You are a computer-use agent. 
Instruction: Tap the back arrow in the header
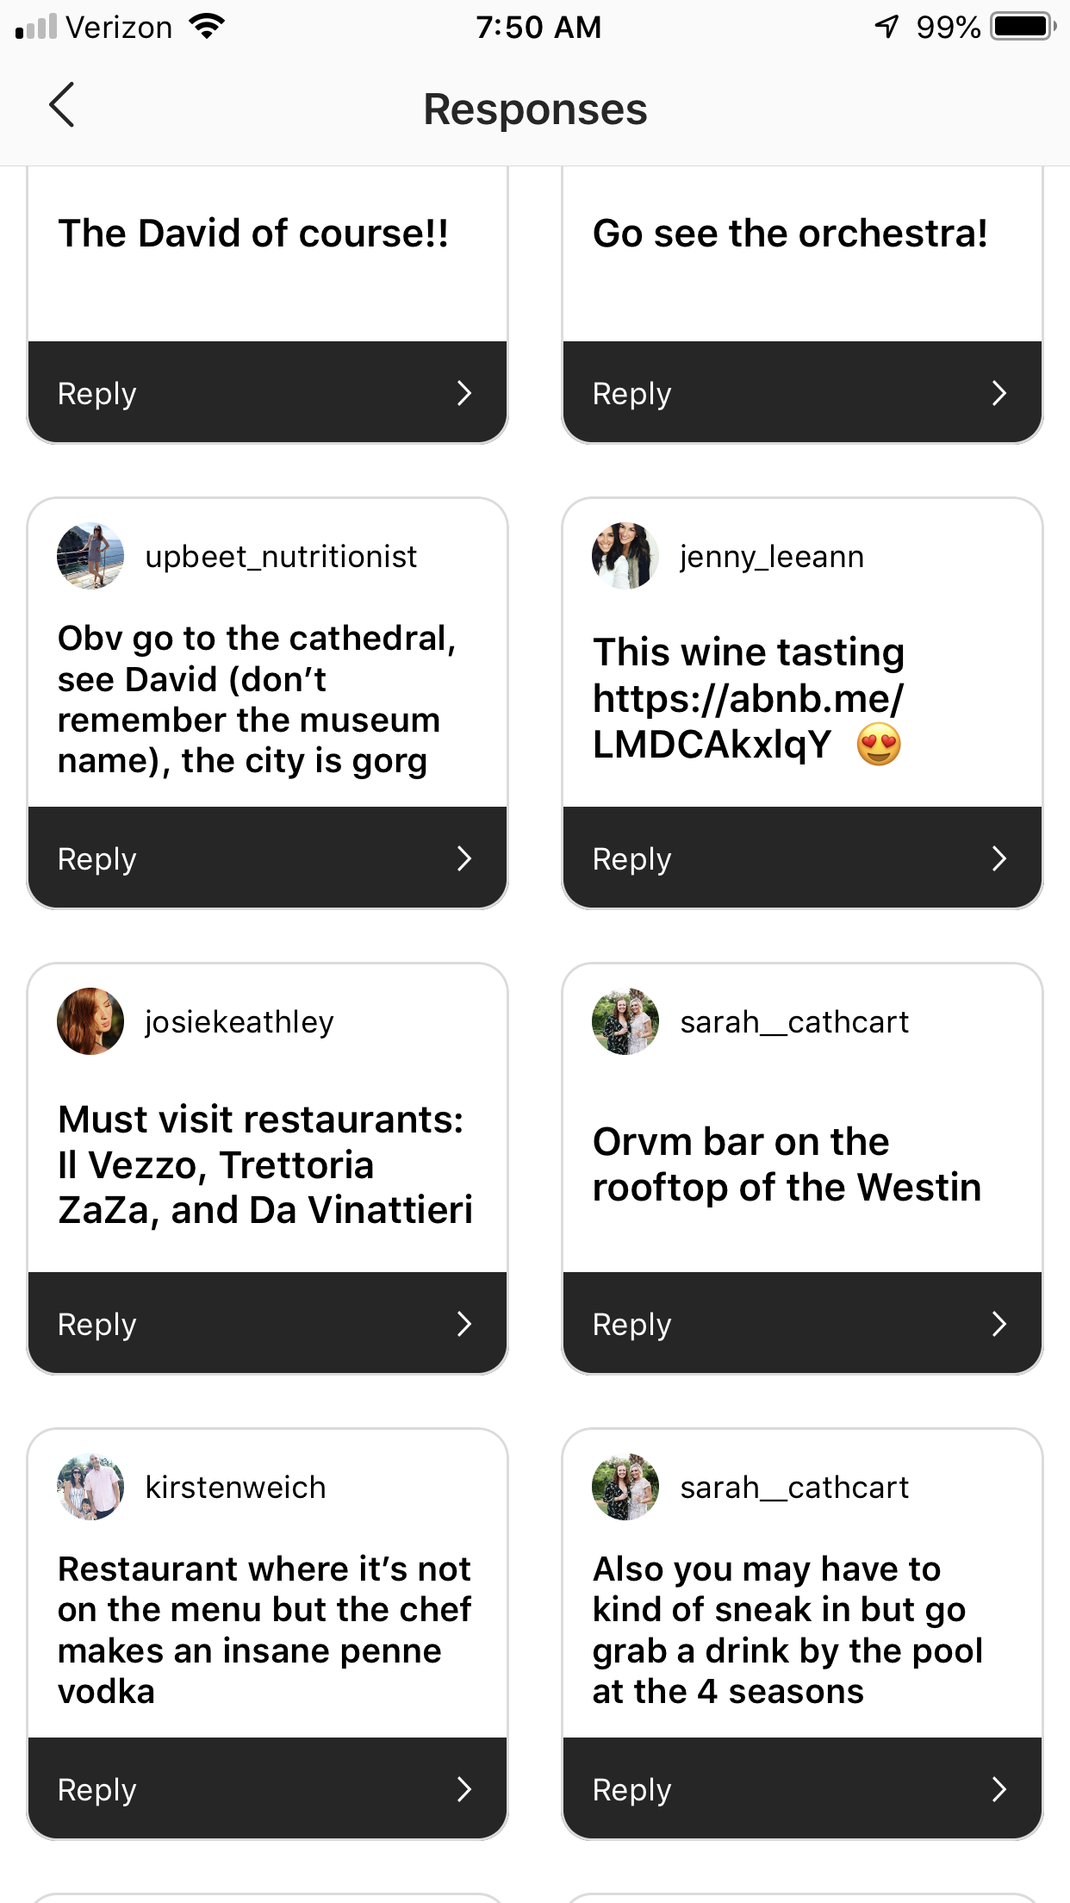coord(62,106)
